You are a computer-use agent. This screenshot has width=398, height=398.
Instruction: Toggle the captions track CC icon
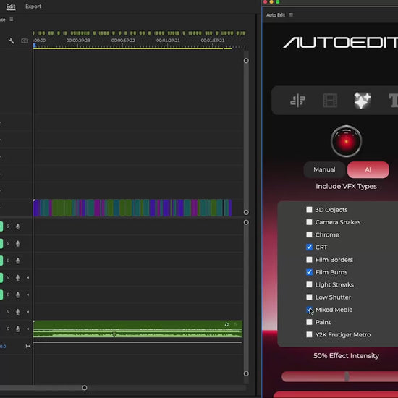25,41
